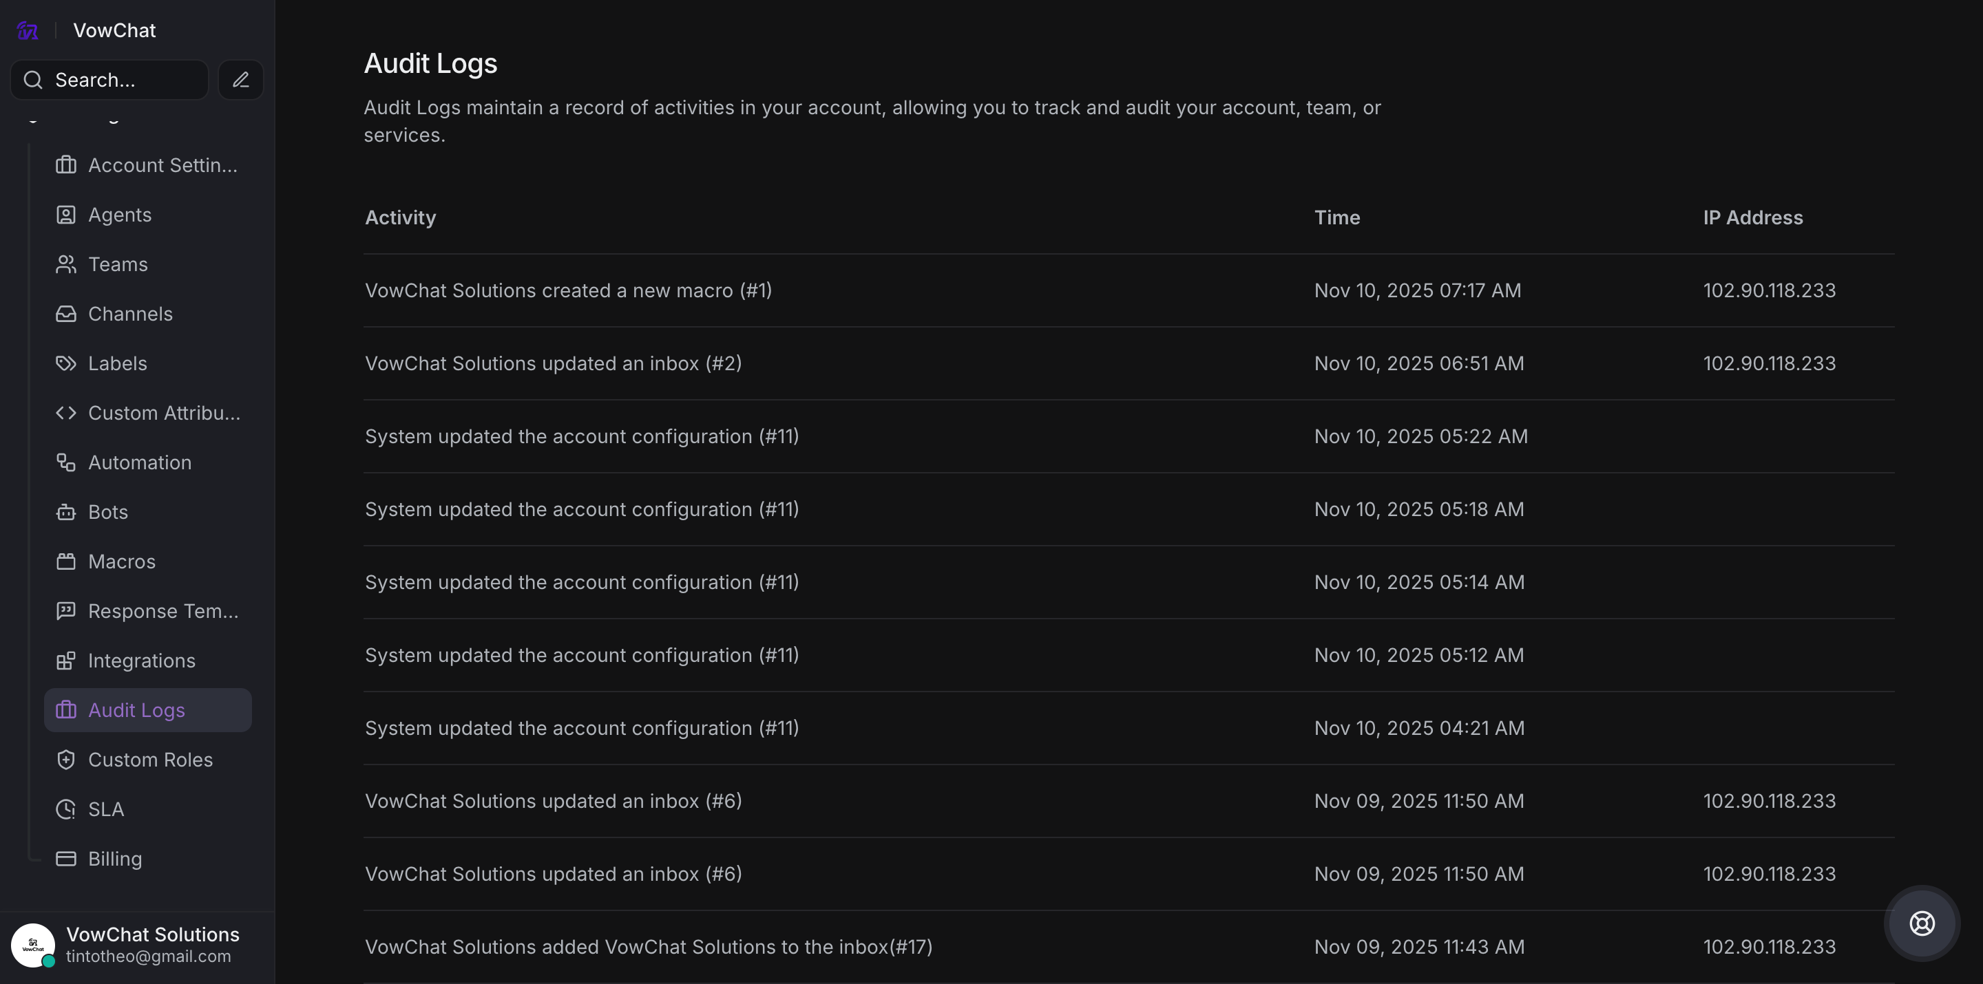Viewport: 1983px width, 984px height.
Task: Select Account Settings in sidebar
Action: [x=162, y=165]
